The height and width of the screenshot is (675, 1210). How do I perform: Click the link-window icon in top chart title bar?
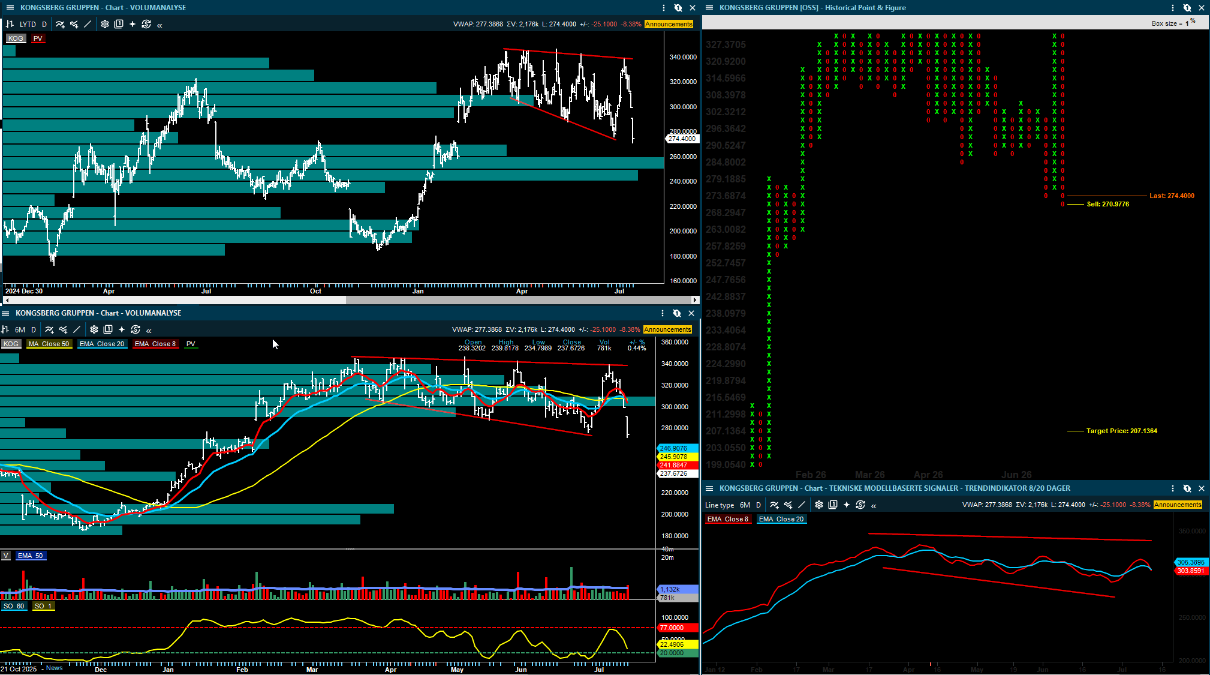click(x=678, y=8)
